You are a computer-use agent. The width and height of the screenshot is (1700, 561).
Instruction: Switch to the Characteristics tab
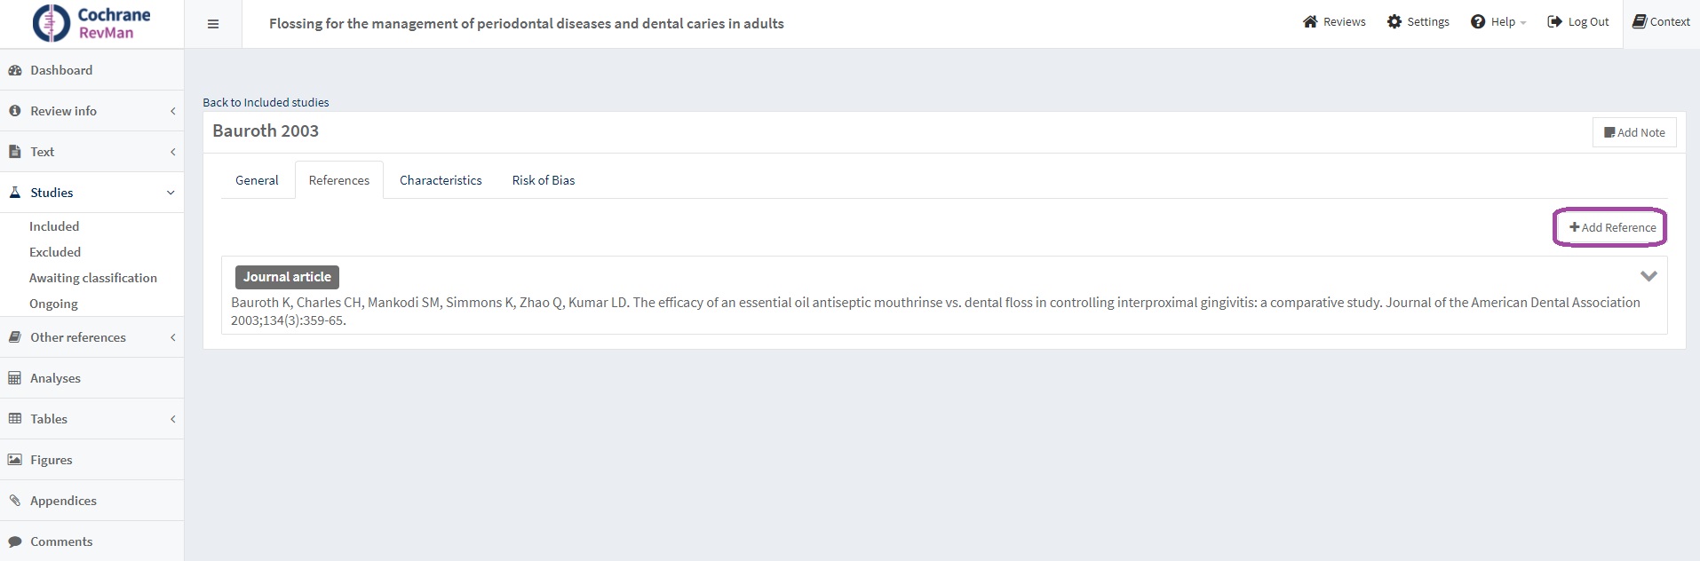pos(441,180)
